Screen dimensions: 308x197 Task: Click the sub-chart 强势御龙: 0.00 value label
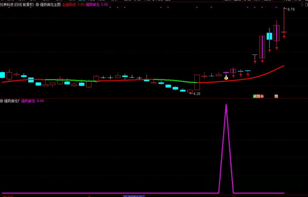(32, 101)
